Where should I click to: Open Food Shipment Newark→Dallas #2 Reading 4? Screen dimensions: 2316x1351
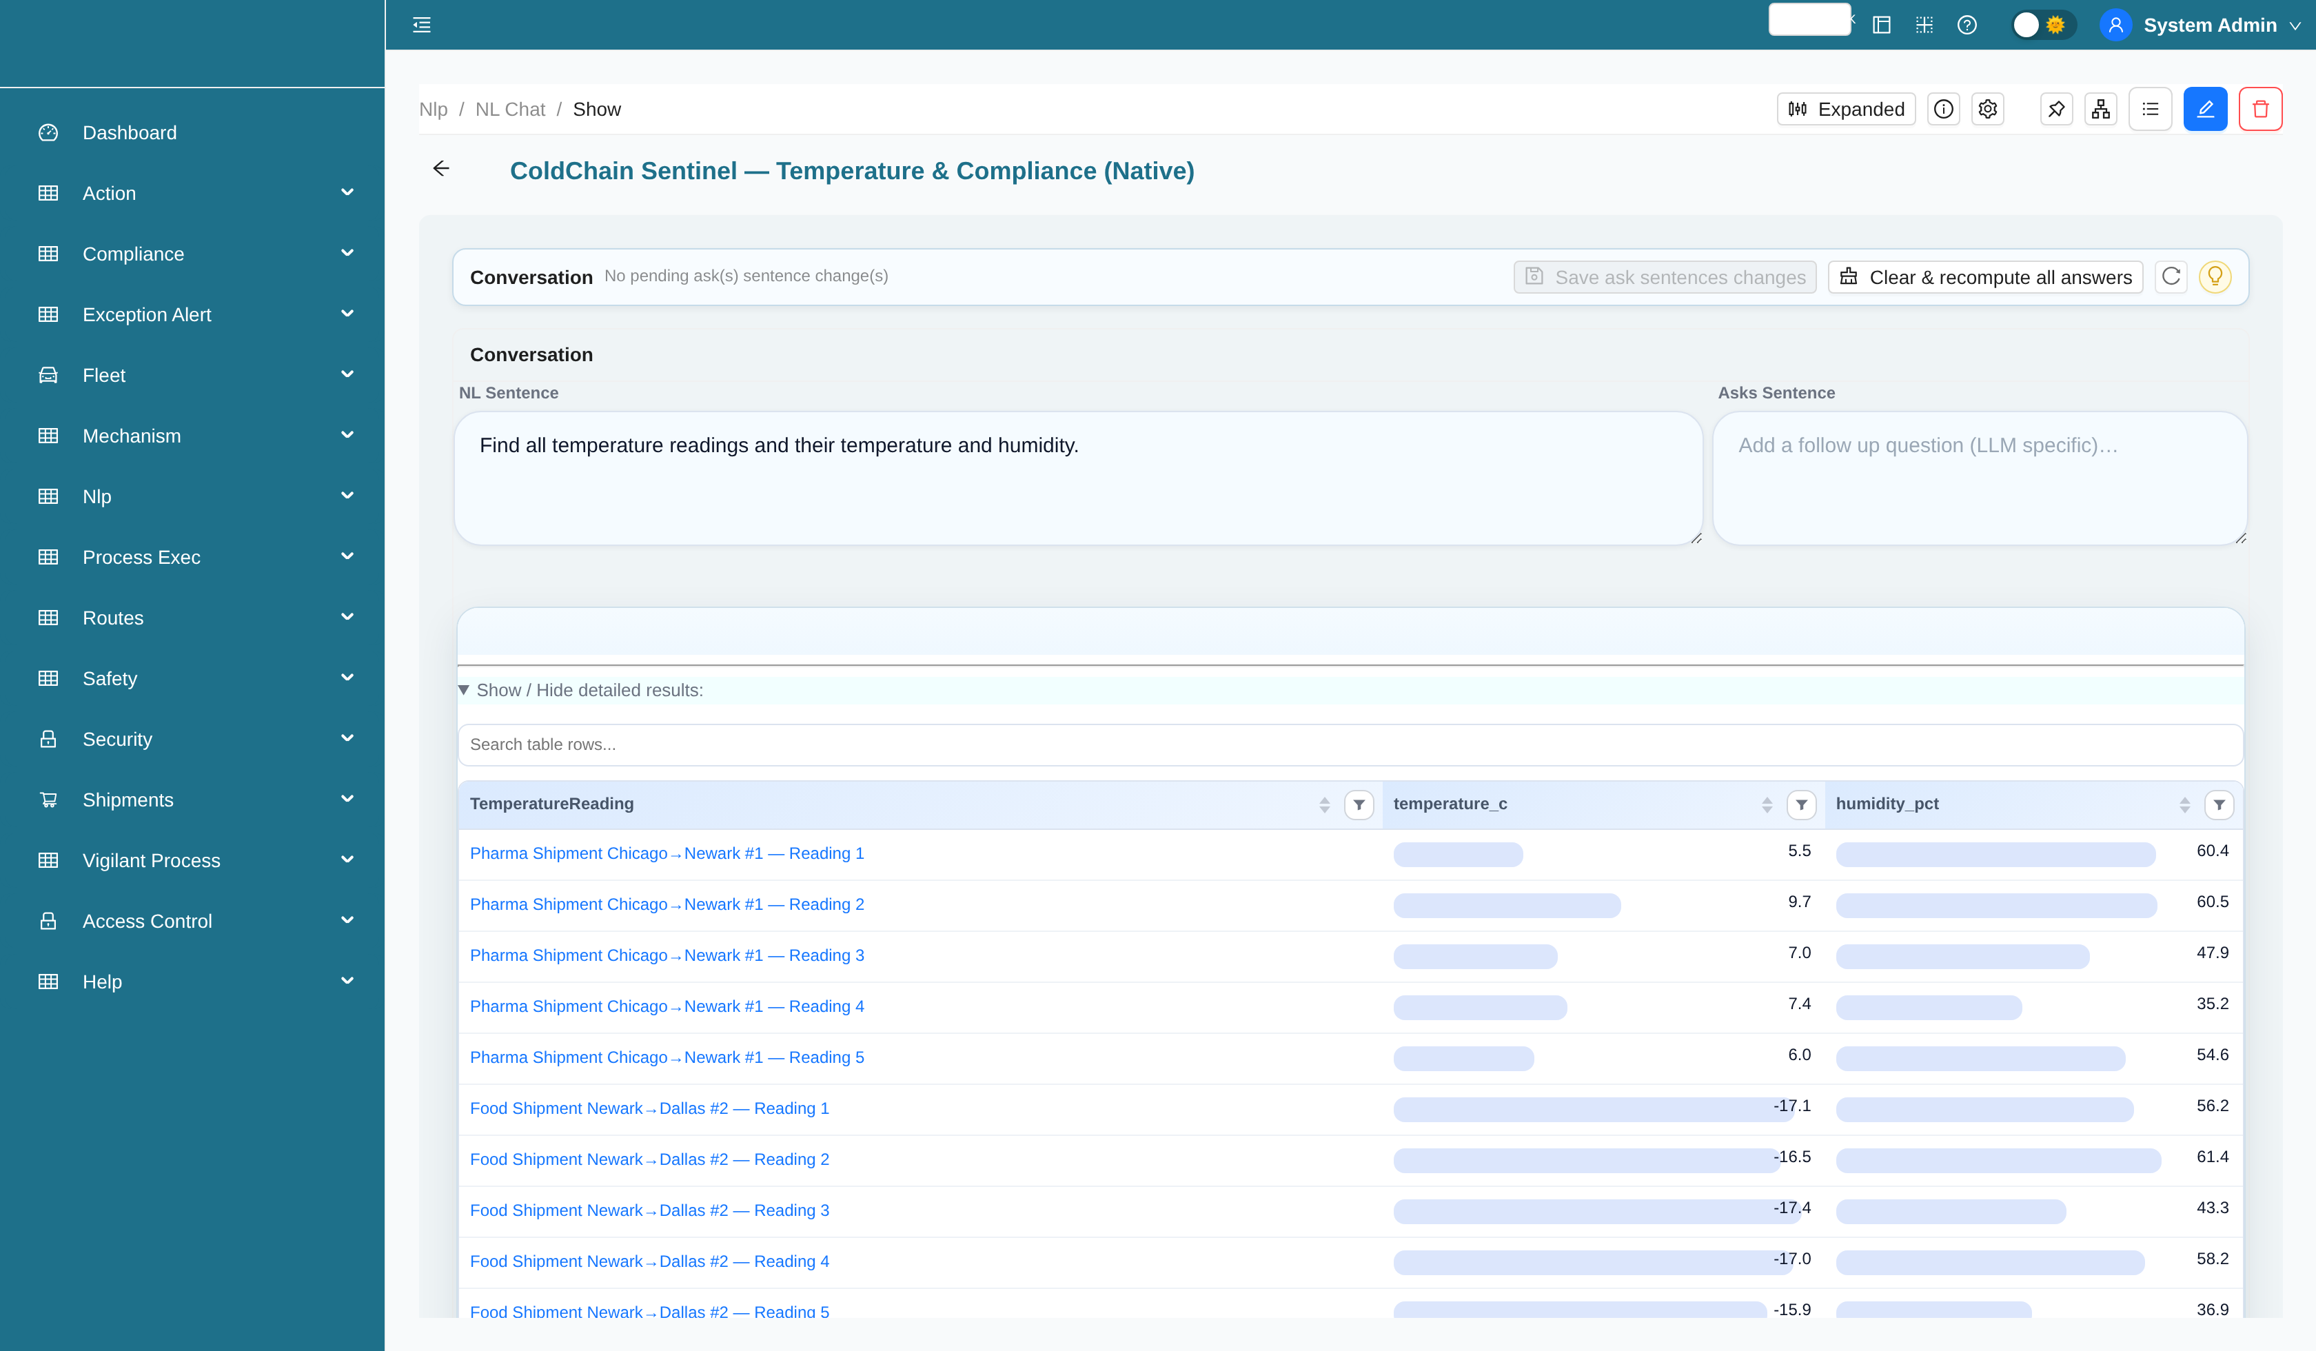click(x=649, y=1262)
